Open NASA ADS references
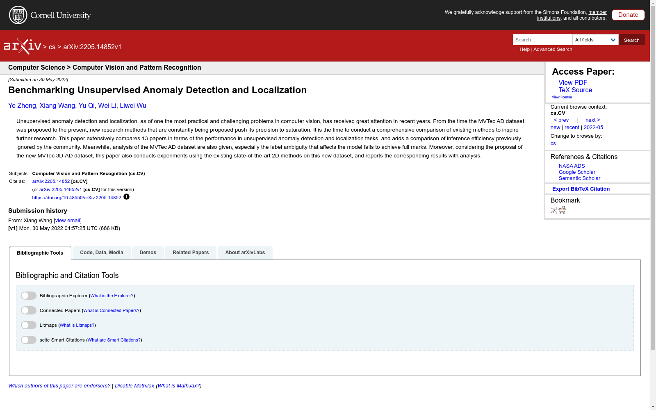Image resolution: width=656 pixels, height=410 pixels. coord(572,166)
